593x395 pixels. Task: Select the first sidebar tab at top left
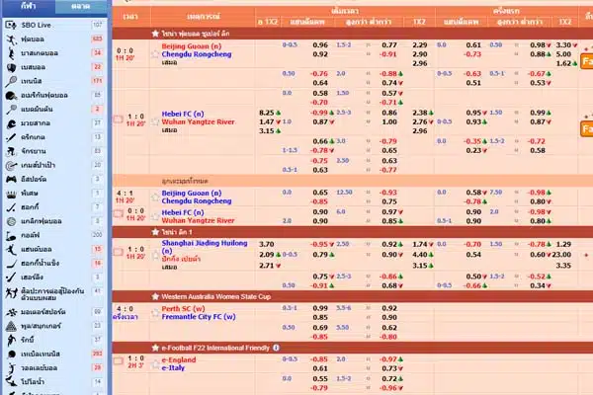click(30, 6)
